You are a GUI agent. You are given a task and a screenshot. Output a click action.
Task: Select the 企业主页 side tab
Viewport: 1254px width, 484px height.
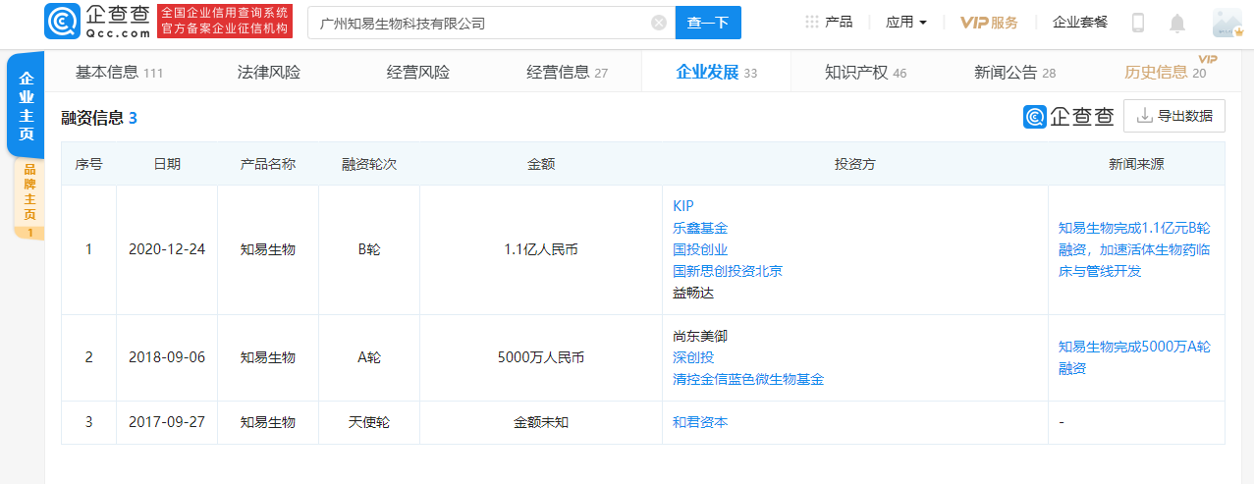(x=27, y=106)
